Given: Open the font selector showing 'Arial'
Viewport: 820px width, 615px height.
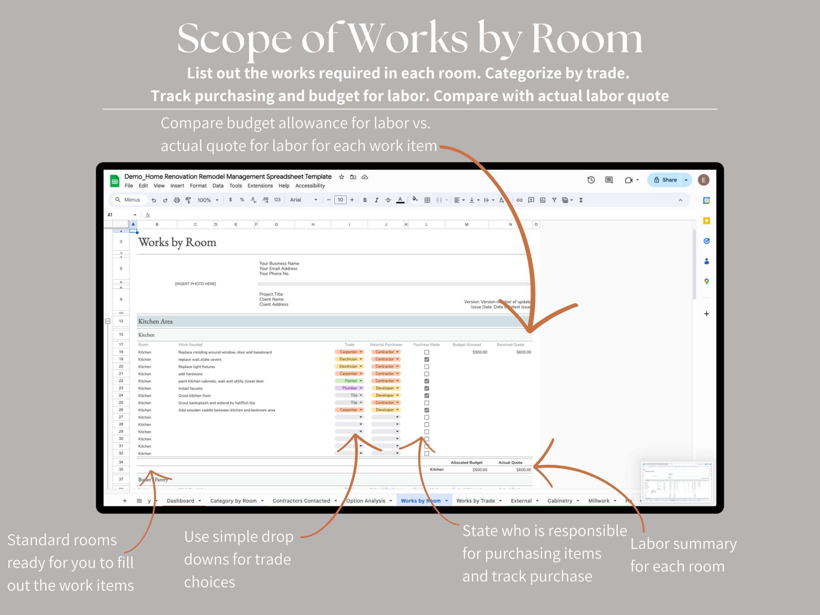Looking at the screenshot, I should coord(300,200).
